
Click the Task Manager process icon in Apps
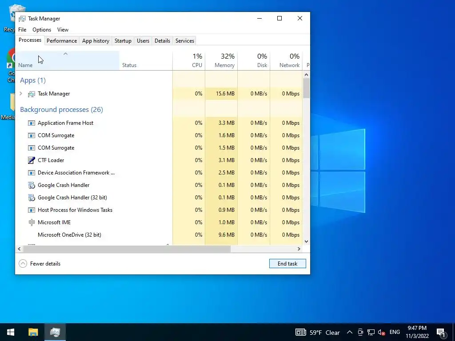pyautogui.click(x=32, y=94)
